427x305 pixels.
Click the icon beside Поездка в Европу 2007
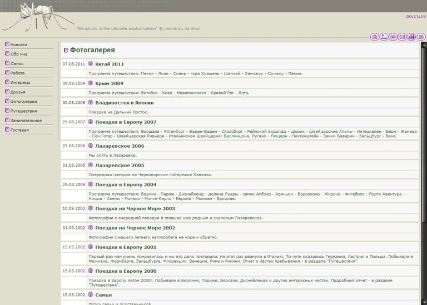(x=91, y=122)
